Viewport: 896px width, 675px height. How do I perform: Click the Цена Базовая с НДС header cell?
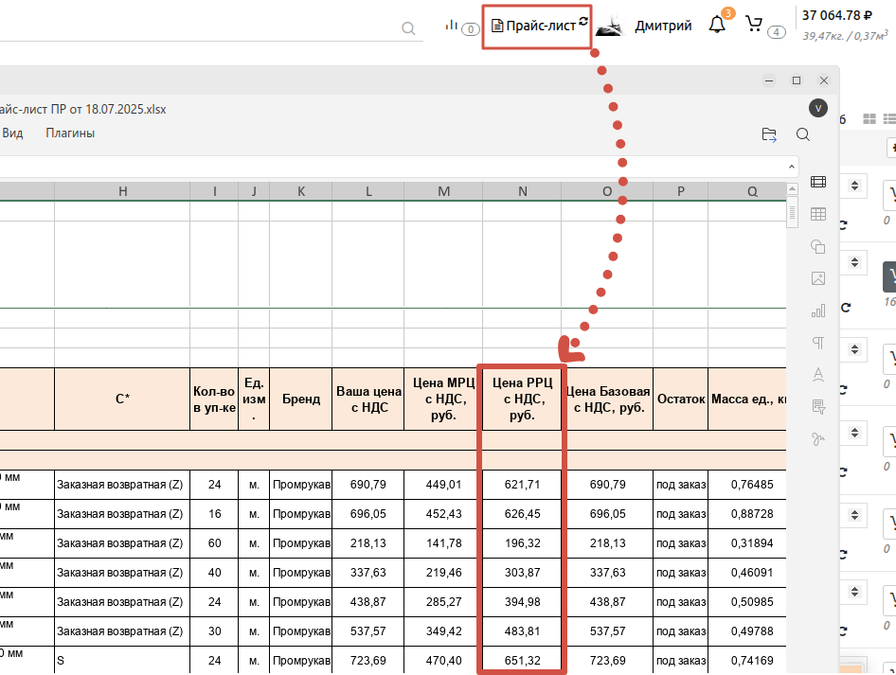point(607,400)
